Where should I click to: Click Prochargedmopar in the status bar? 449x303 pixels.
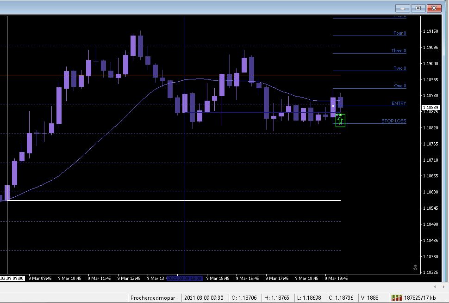click(153, 298)
